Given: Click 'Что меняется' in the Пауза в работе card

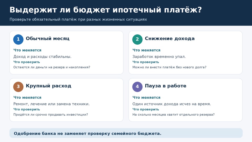Looking at the screenshot, I should (x=146, y=98).
